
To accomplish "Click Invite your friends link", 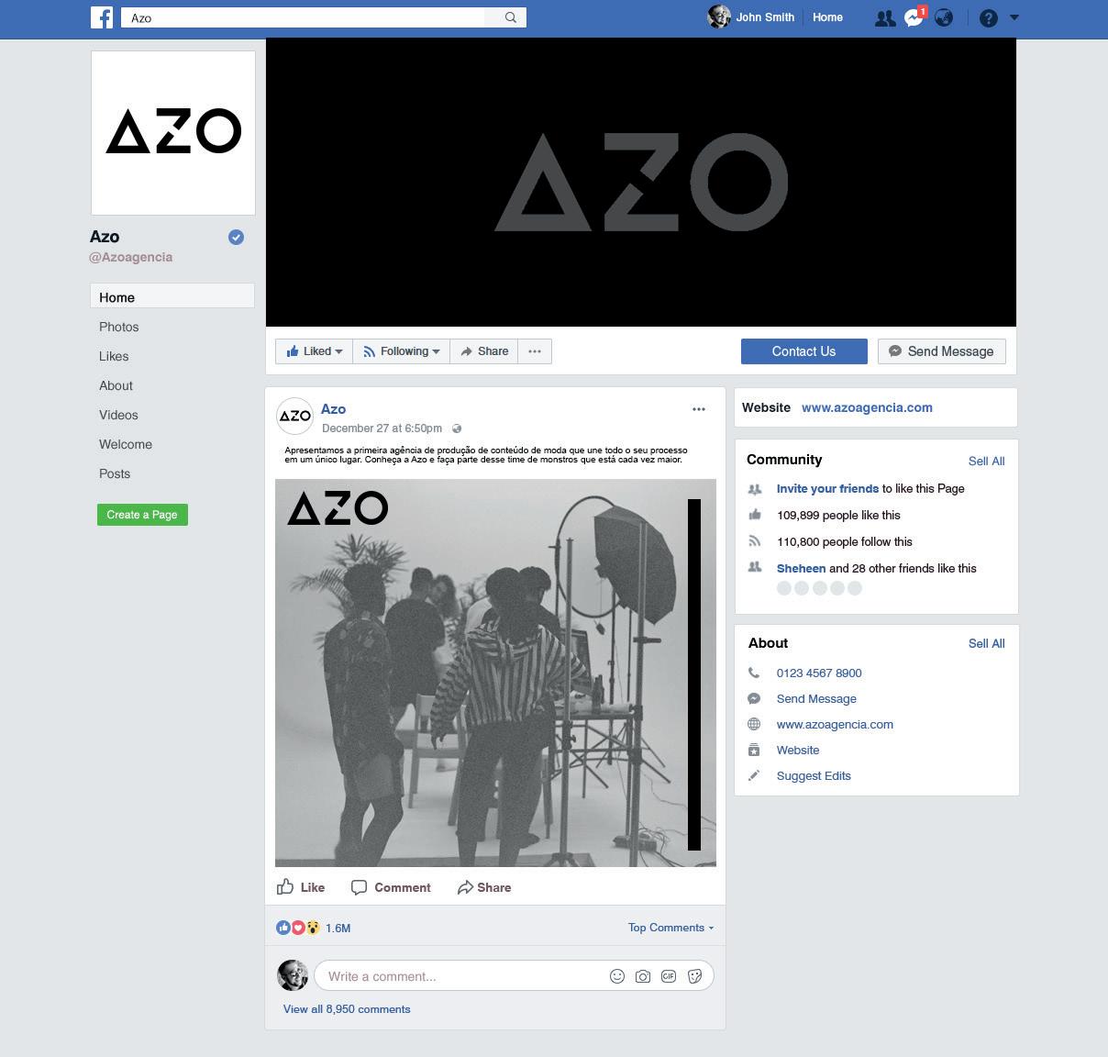I will tap(827, 489).
